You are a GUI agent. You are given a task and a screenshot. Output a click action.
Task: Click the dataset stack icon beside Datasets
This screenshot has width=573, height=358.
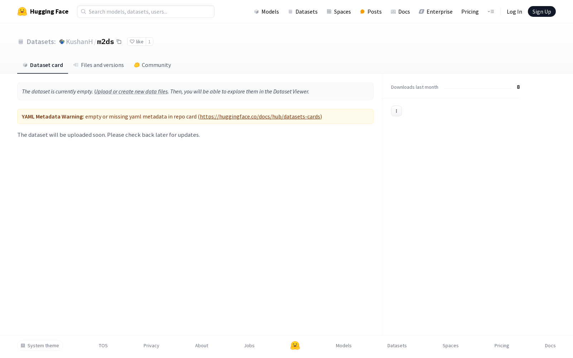pyautogui.click(x=21, y=42)
